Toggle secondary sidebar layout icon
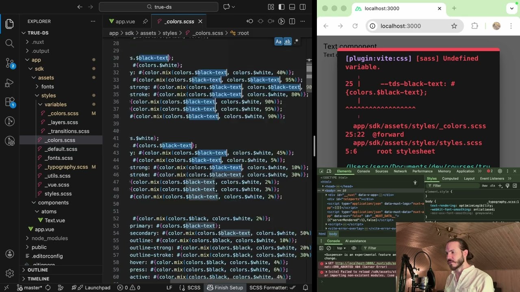 (x=303, y=7)
